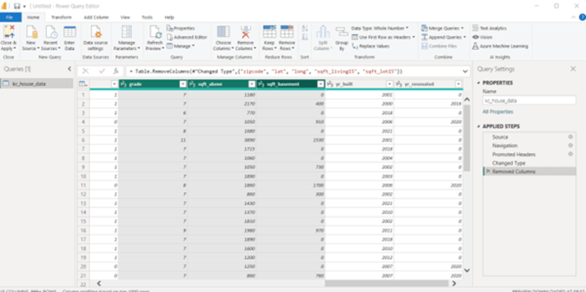
Task: Click the Remove Columns icon
Action: pos(245,32)
